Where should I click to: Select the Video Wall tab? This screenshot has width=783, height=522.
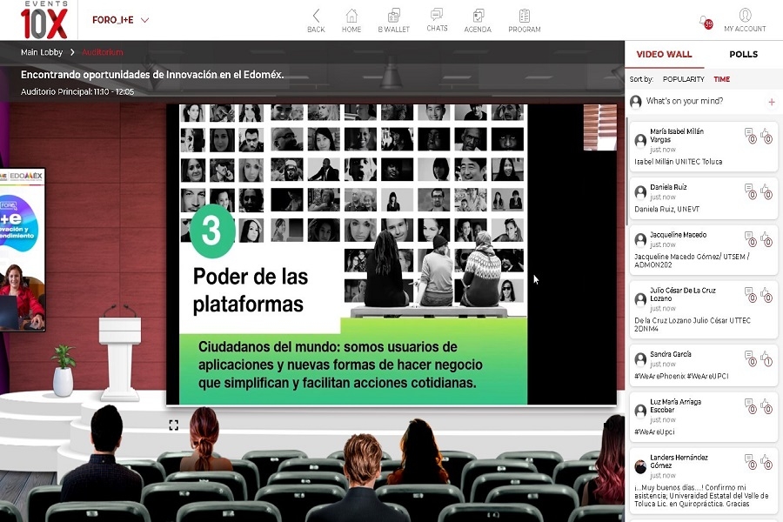tap(664, 54)
